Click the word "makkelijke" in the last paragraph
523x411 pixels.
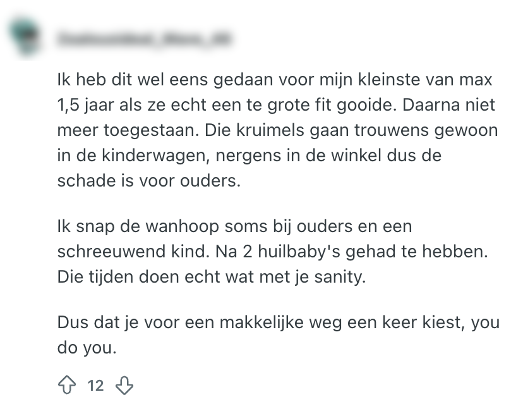coord(279,322)
